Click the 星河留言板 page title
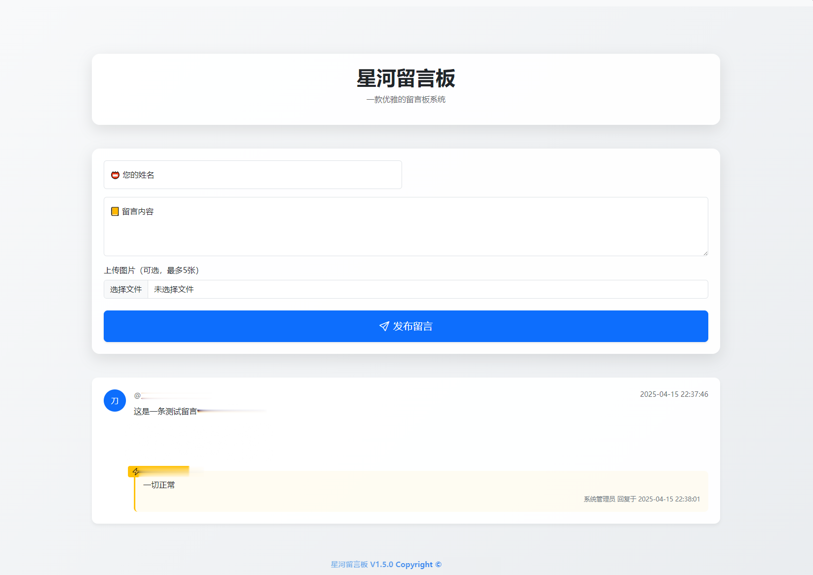813x575 pixels. (406, 79)
